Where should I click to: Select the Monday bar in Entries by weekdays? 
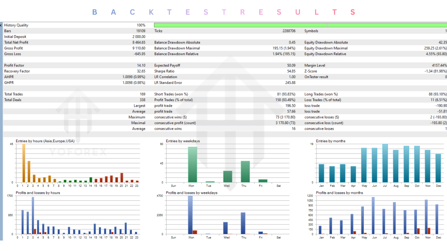tap(192, 165)
